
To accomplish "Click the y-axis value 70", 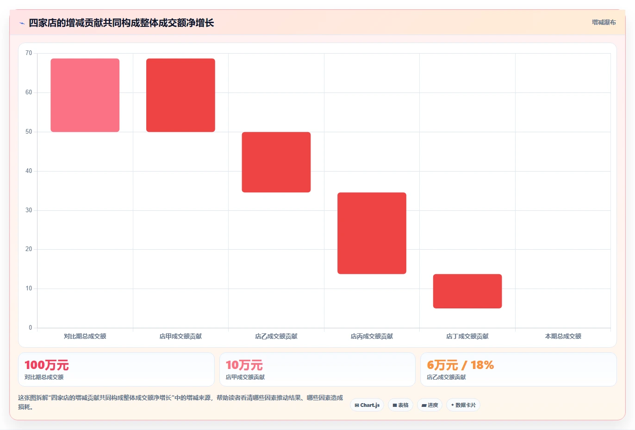I will [29, 53].
